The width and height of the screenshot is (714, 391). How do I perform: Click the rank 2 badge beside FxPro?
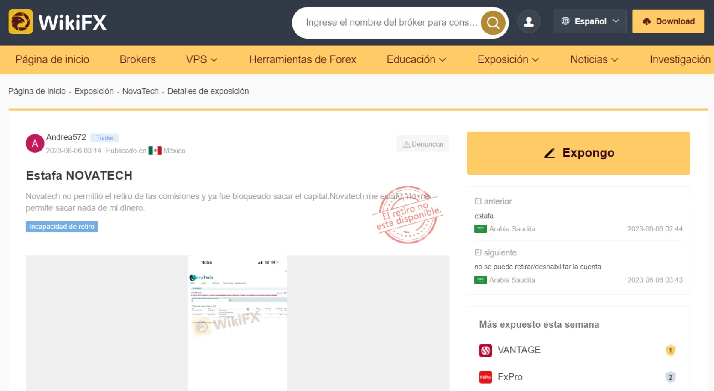tap(670, 377)
